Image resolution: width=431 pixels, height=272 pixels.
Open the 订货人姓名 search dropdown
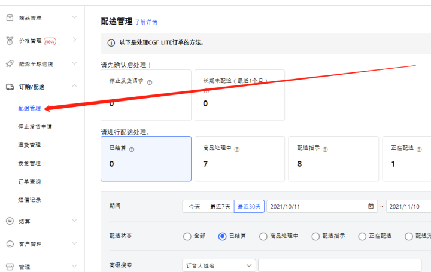pyautogui.click(x=219, y=265)
